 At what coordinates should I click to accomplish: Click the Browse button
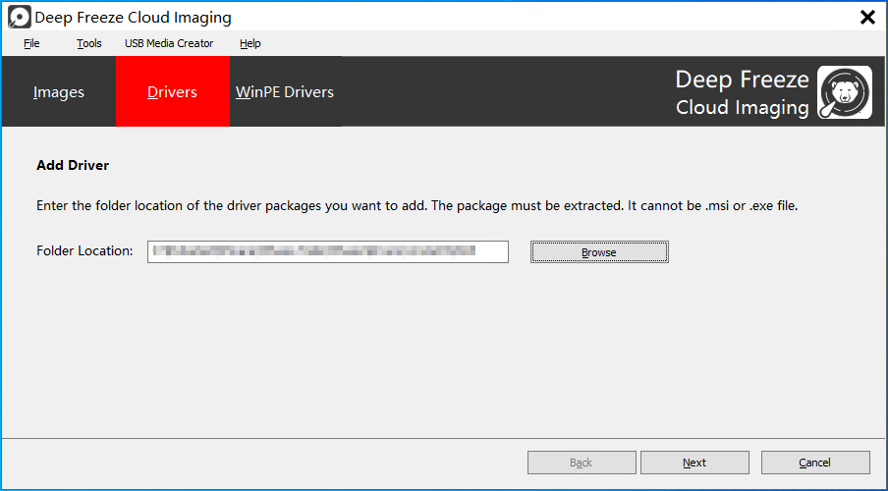599,252
